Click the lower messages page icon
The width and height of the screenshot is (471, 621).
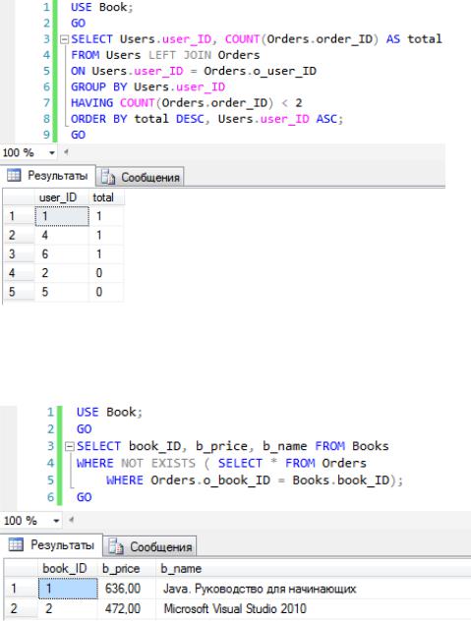click(x=116, y=546)
